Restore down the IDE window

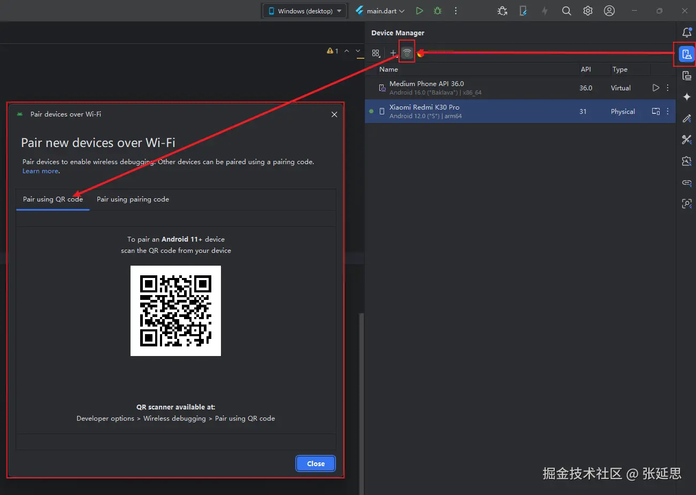tap(659, 11)
